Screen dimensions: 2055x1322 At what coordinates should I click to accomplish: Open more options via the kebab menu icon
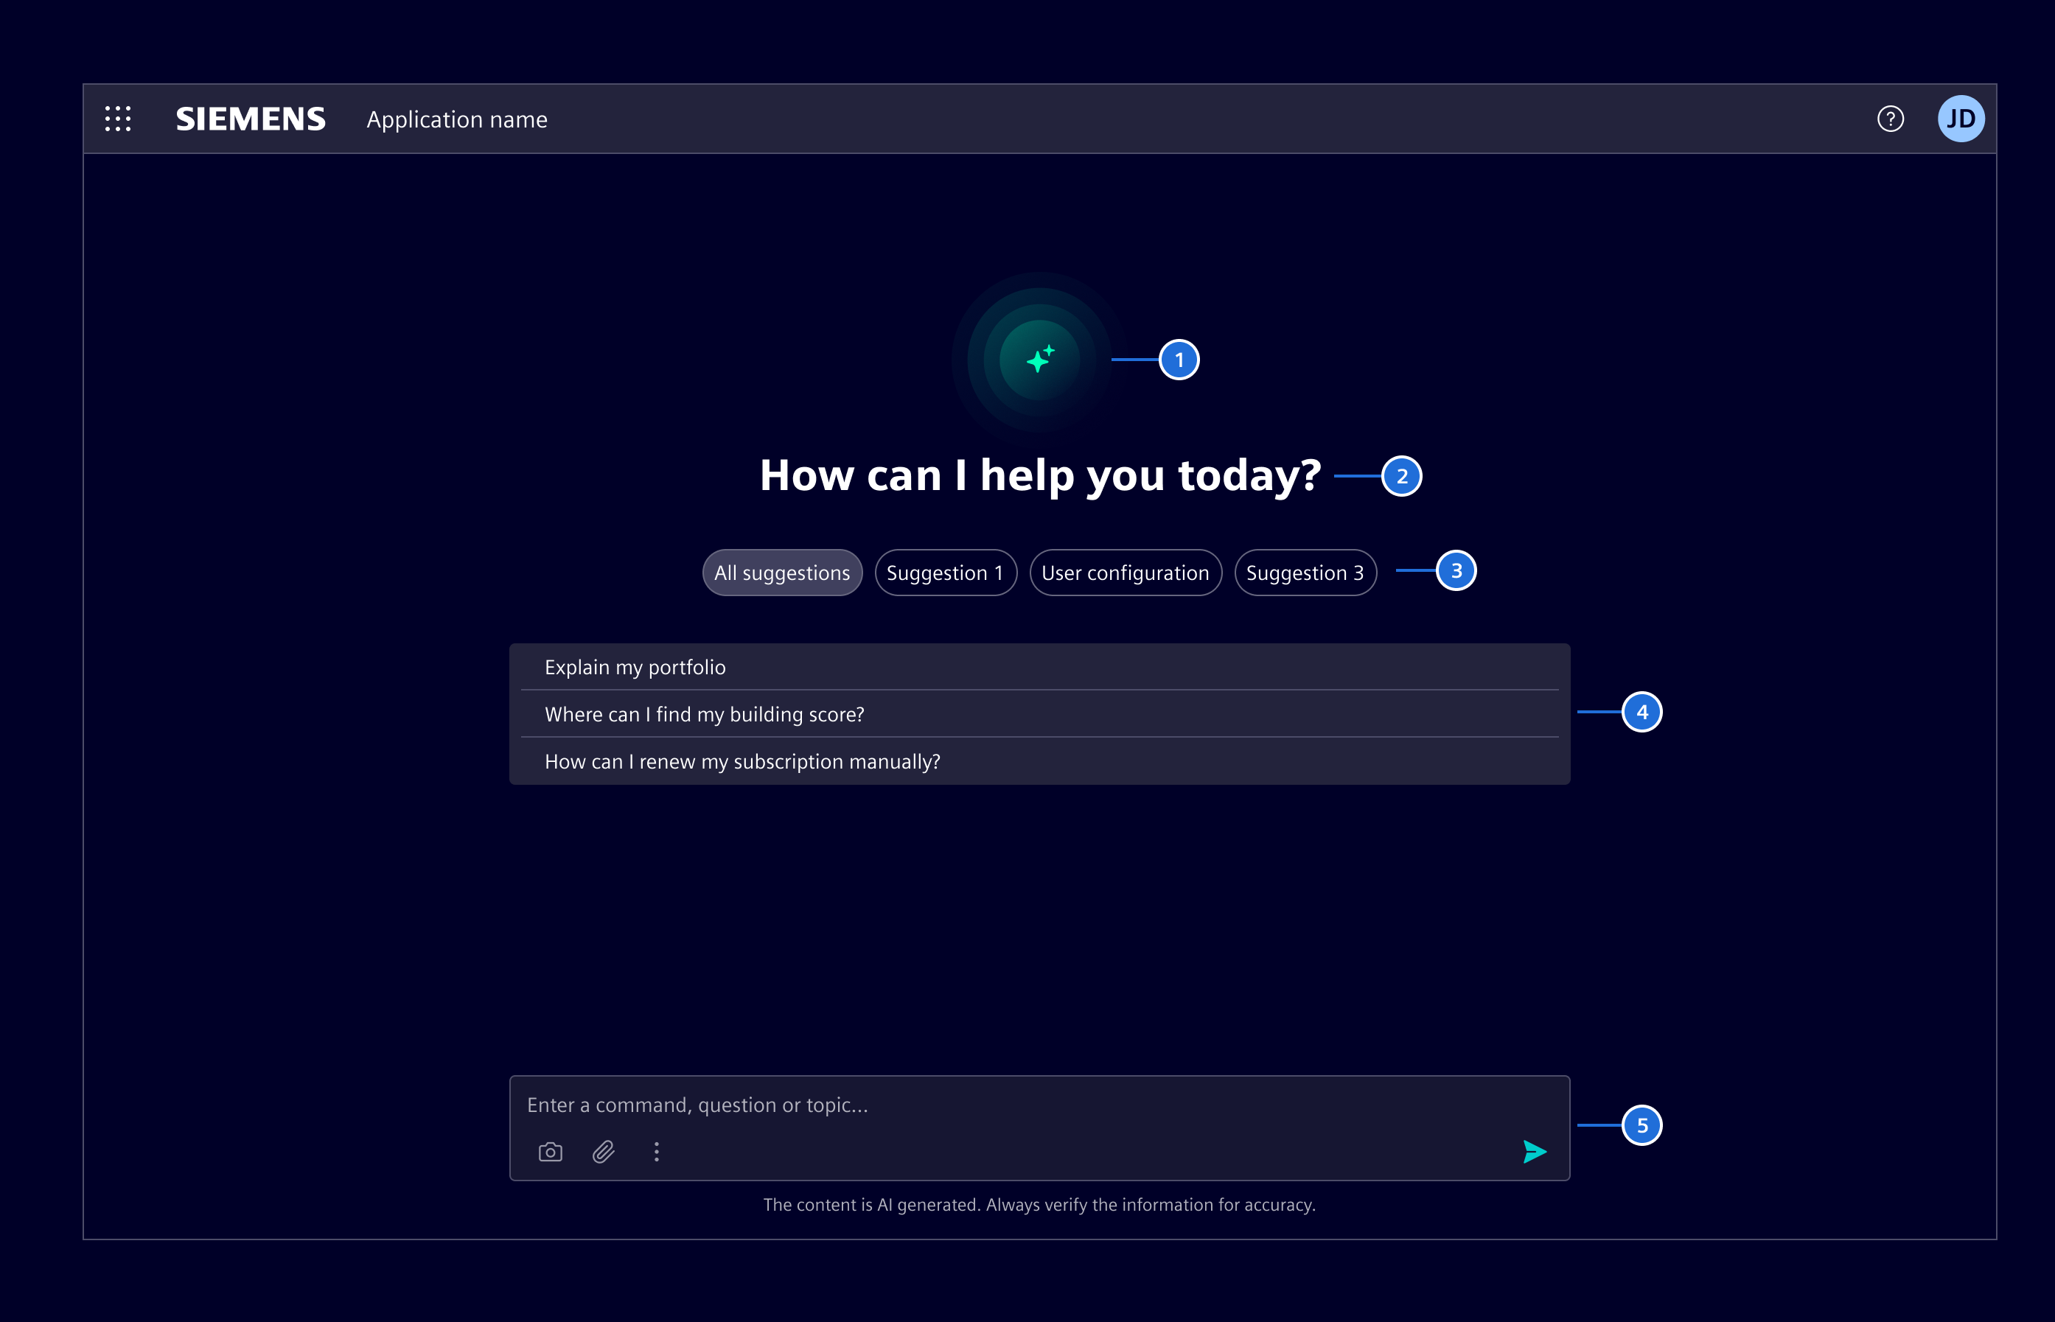click(657, 1151)
